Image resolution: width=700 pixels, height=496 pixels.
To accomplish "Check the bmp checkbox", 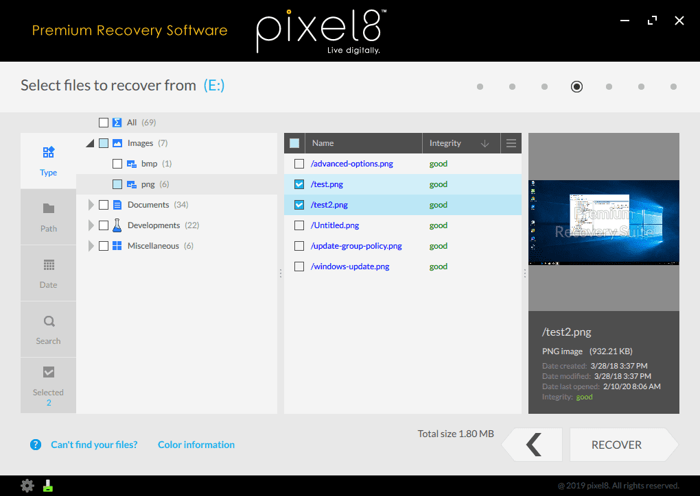I will pos(117,164).
